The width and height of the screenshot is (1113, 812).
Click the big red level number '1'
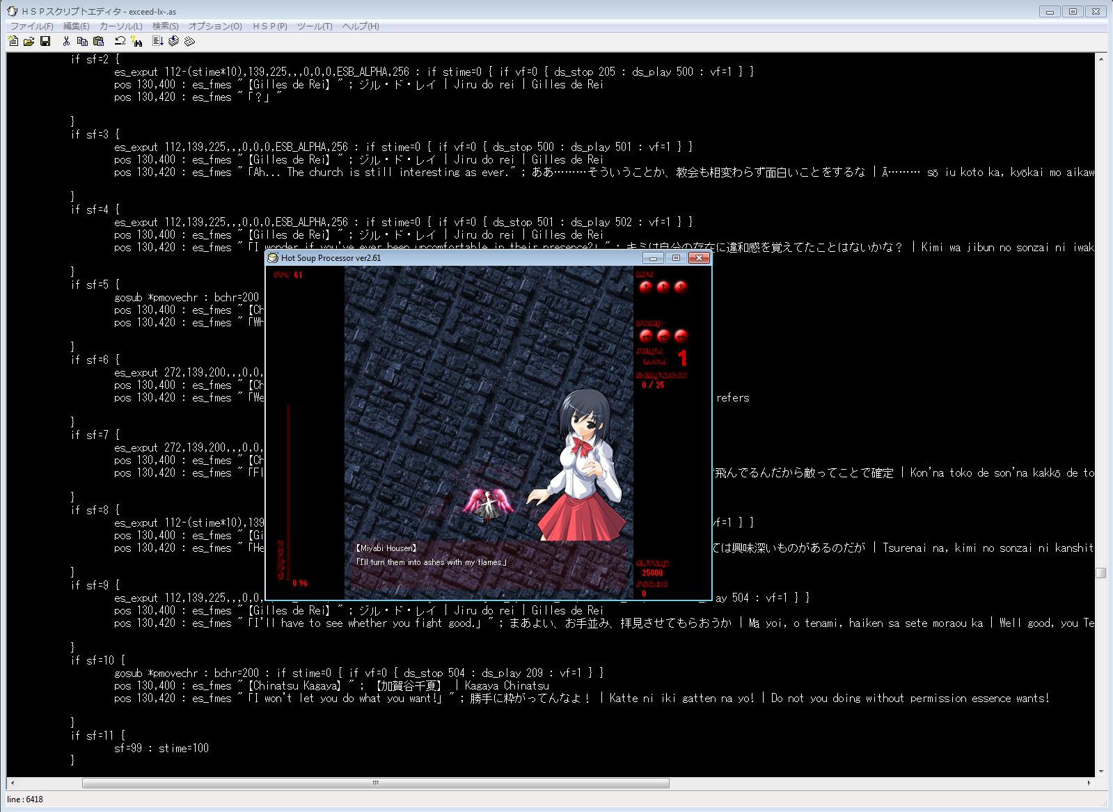point(682,358)
